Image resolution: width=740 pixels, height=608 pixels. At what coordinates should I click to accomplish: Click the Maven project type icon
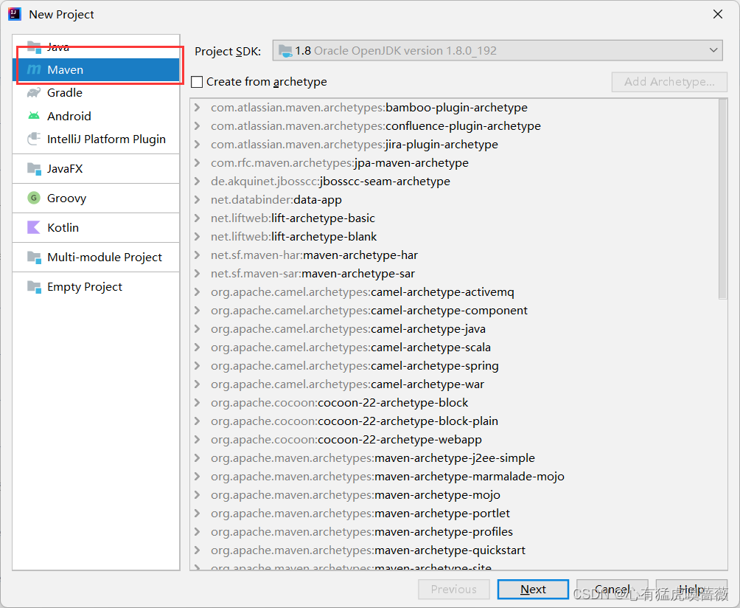(x=34, y=70)
